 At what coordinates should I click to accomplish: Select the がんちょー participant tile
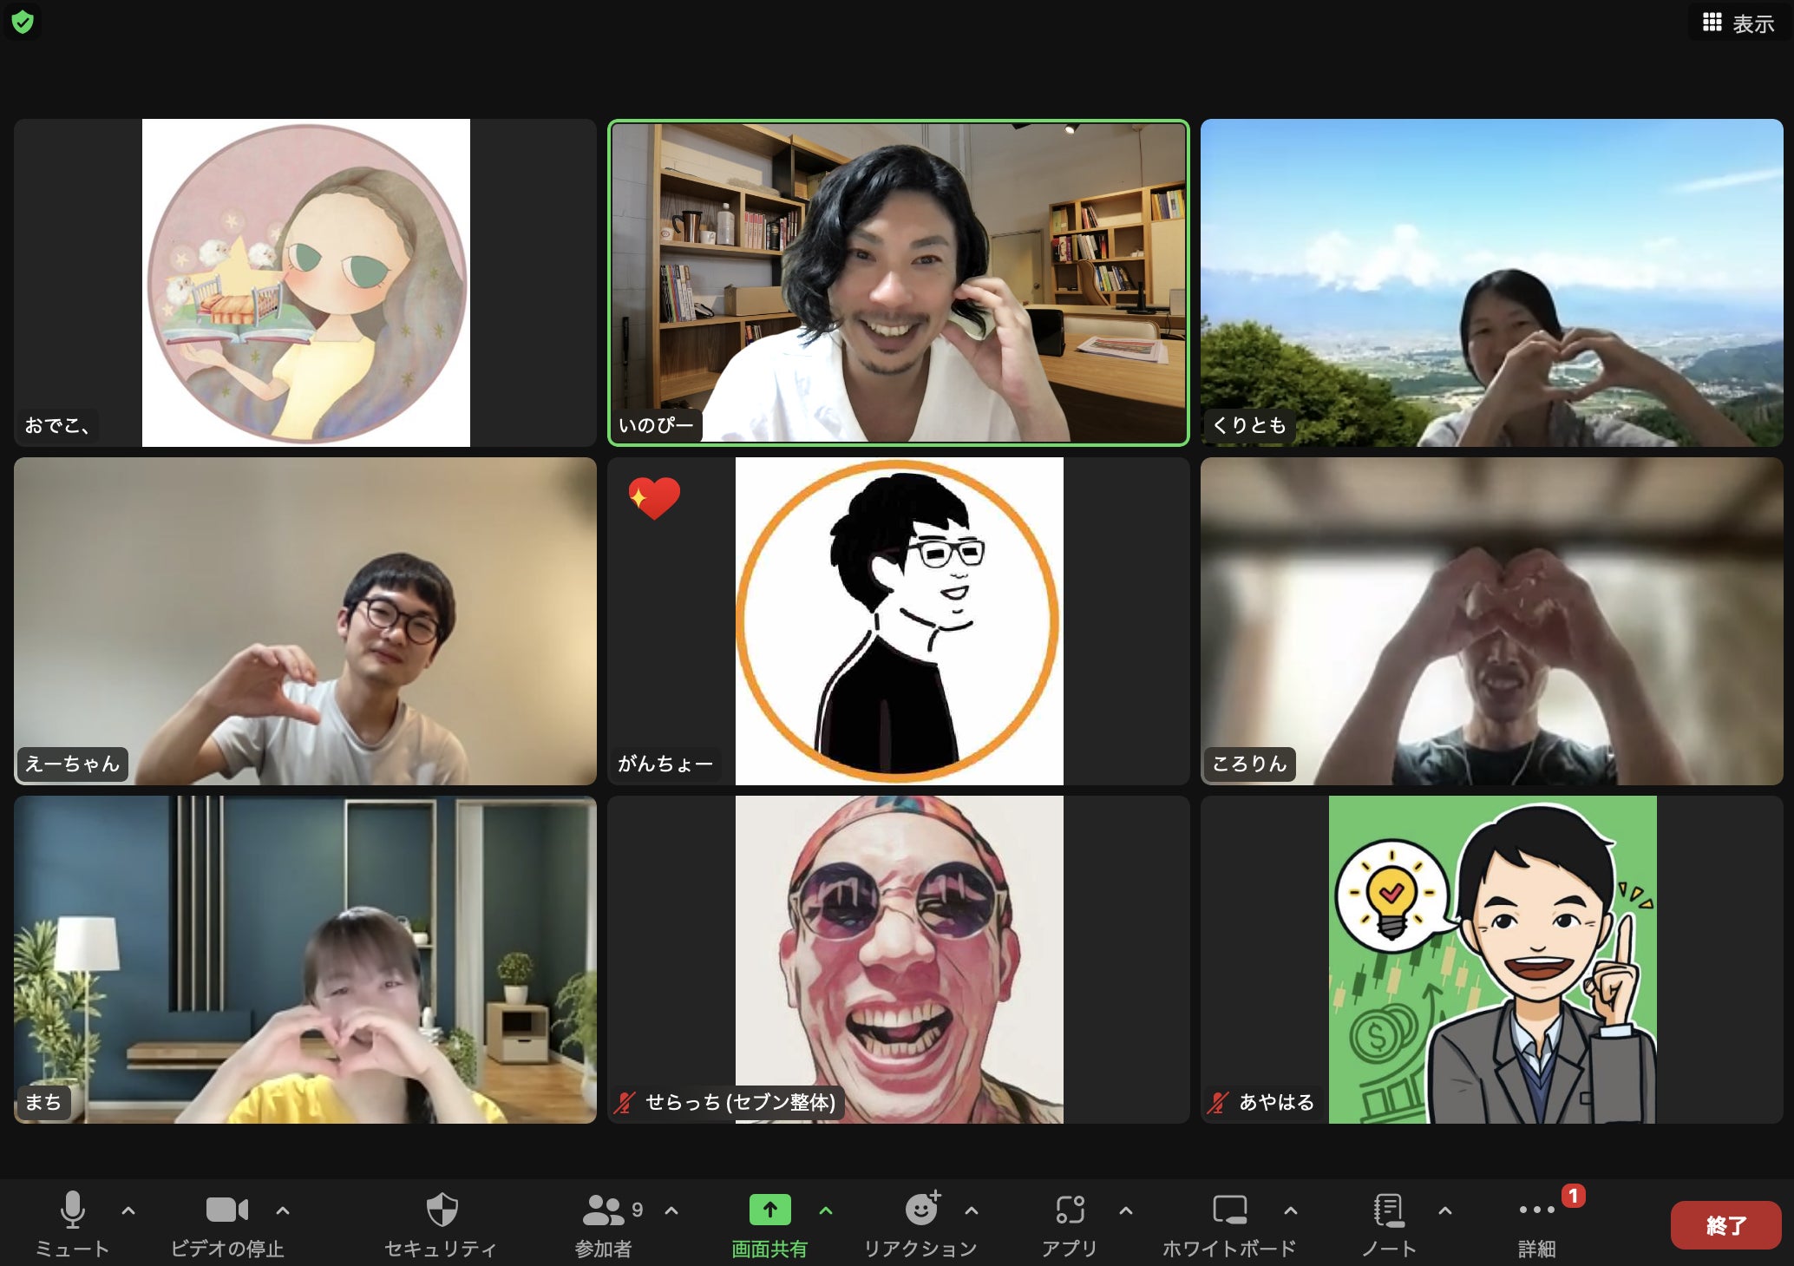[898, 621]
